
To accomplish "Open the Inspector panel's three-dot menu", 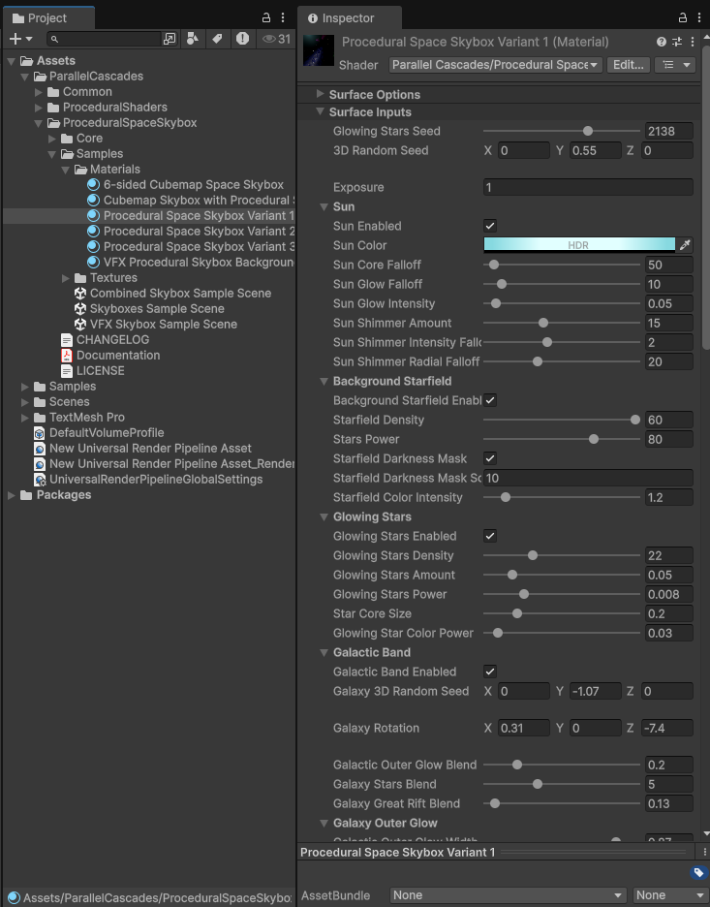I will click(x=700, y=17).
